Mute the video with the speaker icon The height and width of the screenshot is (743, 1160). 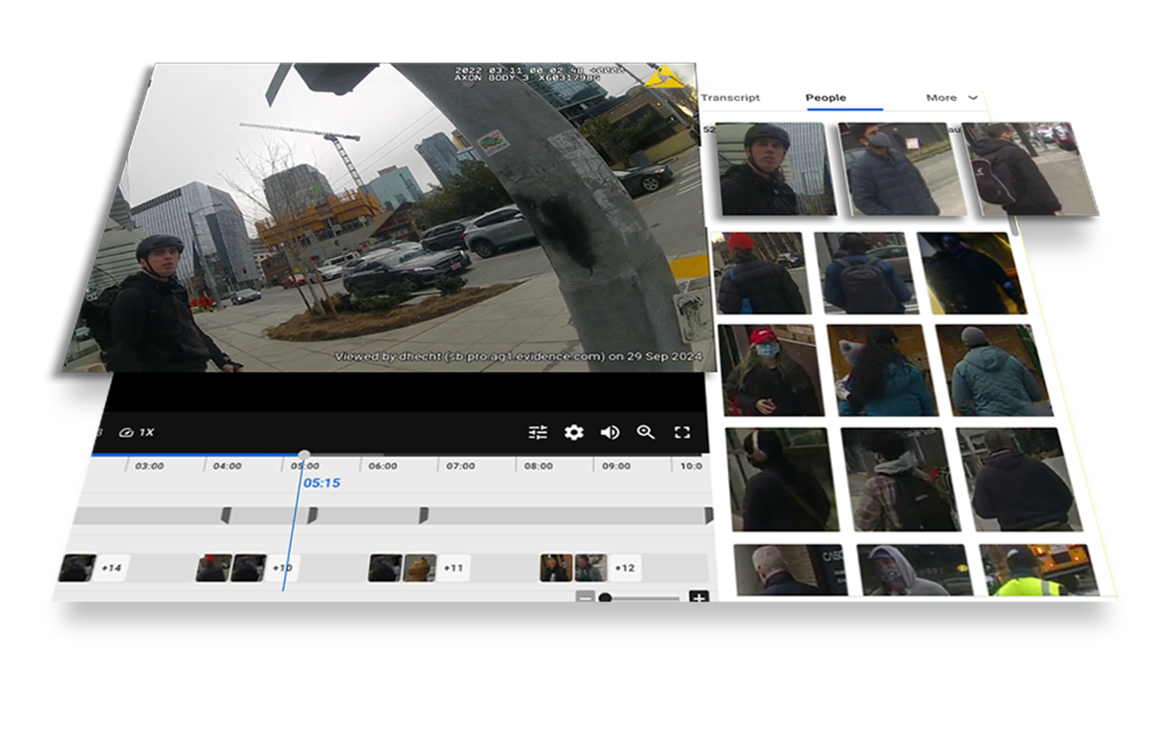click(610, 432)
